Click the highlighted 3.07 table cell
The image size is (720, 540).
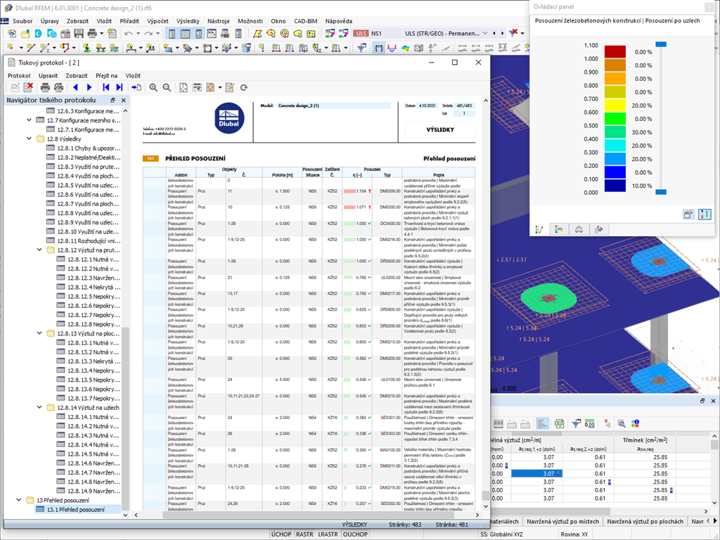coord(536,473)
